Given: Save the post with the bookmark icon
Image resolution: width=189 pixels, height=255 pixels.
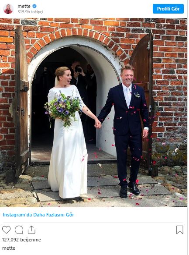Looking at the screenshot, I should (x=180, y=230).
